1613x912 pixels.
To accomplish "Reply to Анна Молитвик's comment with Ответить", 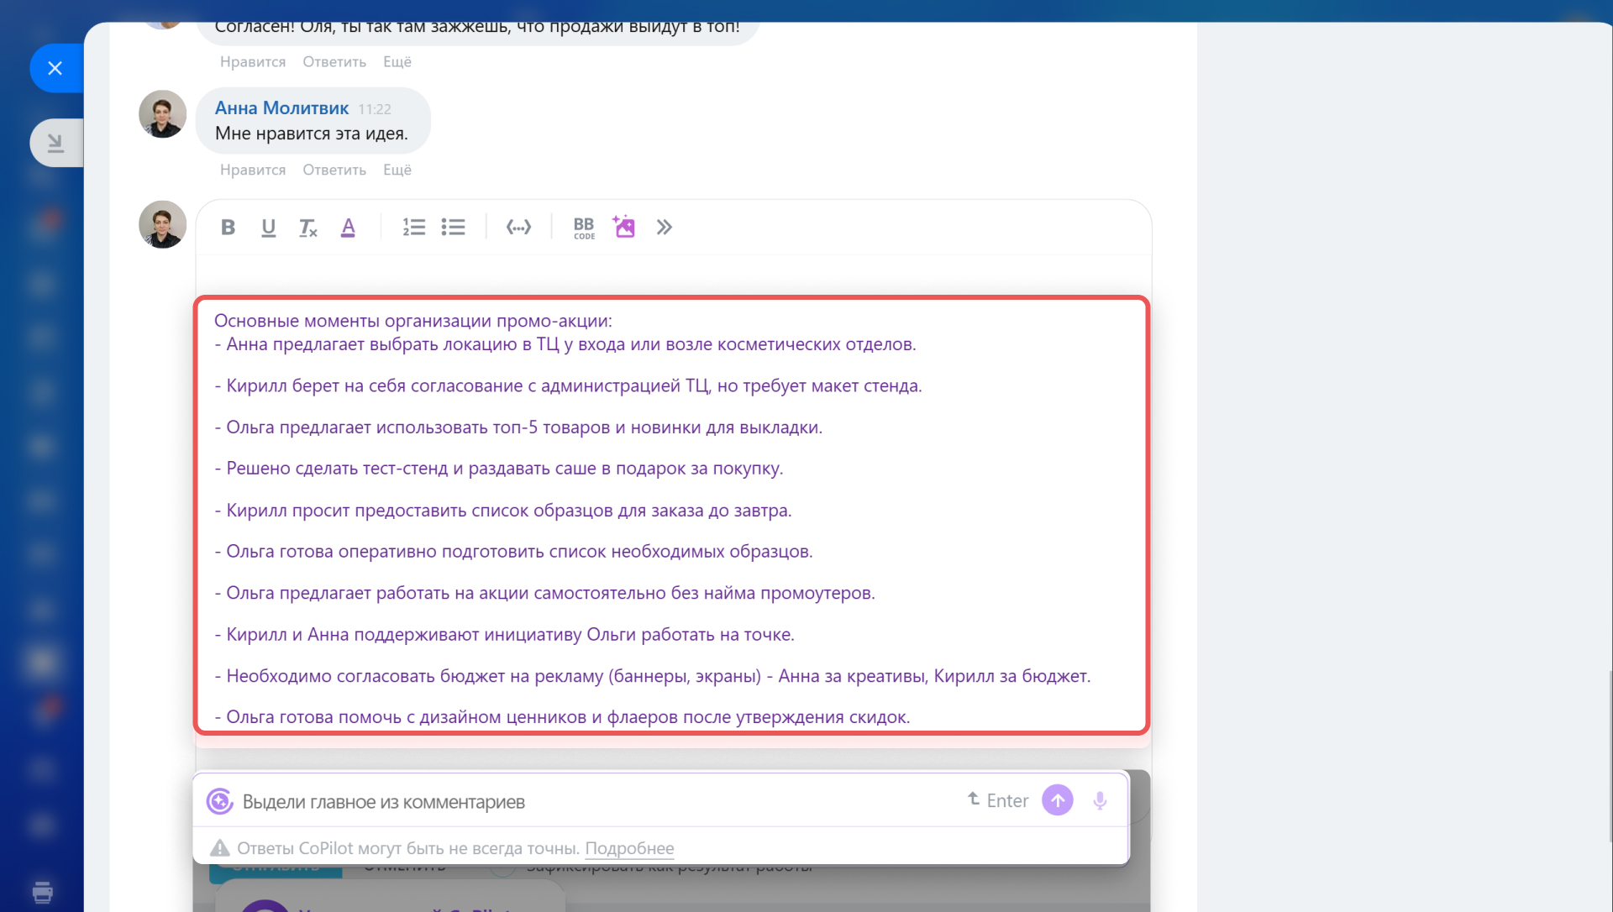I will point(334,170).
